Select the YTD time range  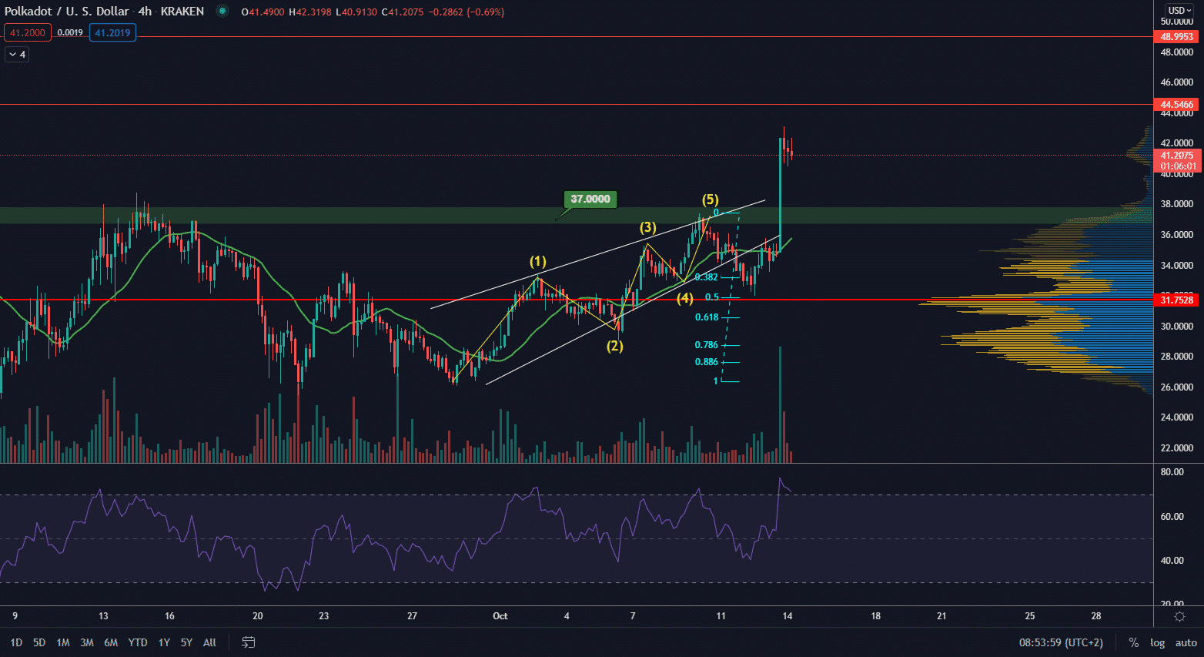click(138, 642)
